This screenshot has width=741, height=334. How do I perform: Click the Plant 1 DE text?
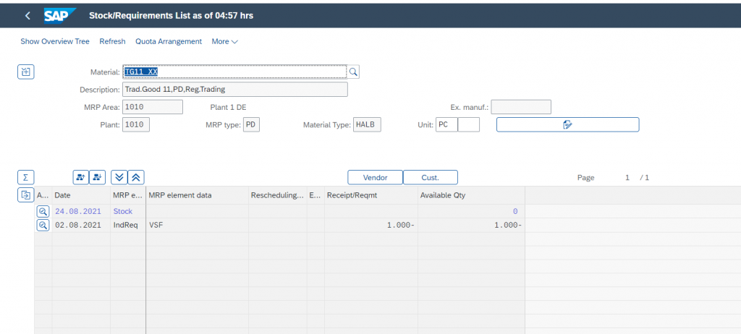click(228, 107)
